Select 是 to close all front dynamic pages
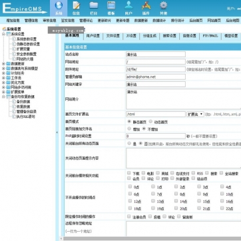Image resolution: width=241 pixels, height=241 pixels. coord(129,143)
